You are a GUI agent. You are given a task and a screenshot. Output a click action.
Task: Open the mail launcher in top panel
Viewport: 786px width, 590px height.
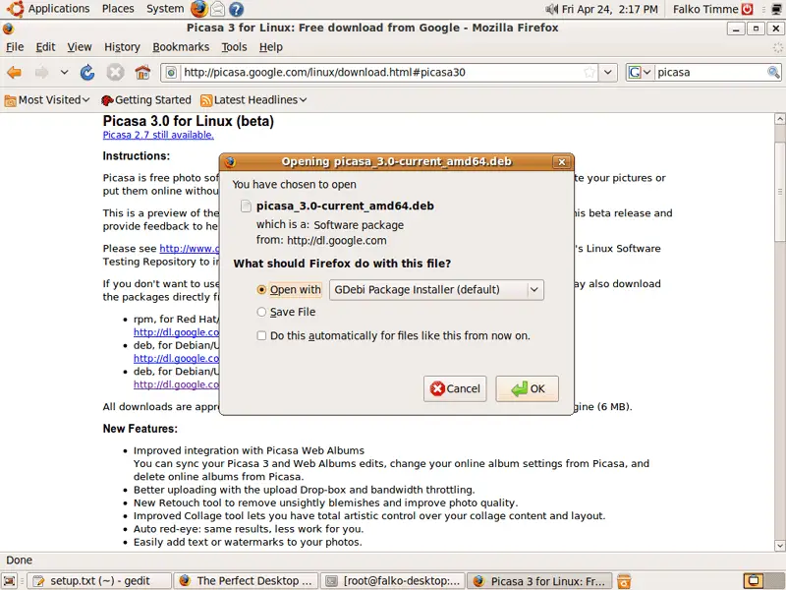click(217, 9)
